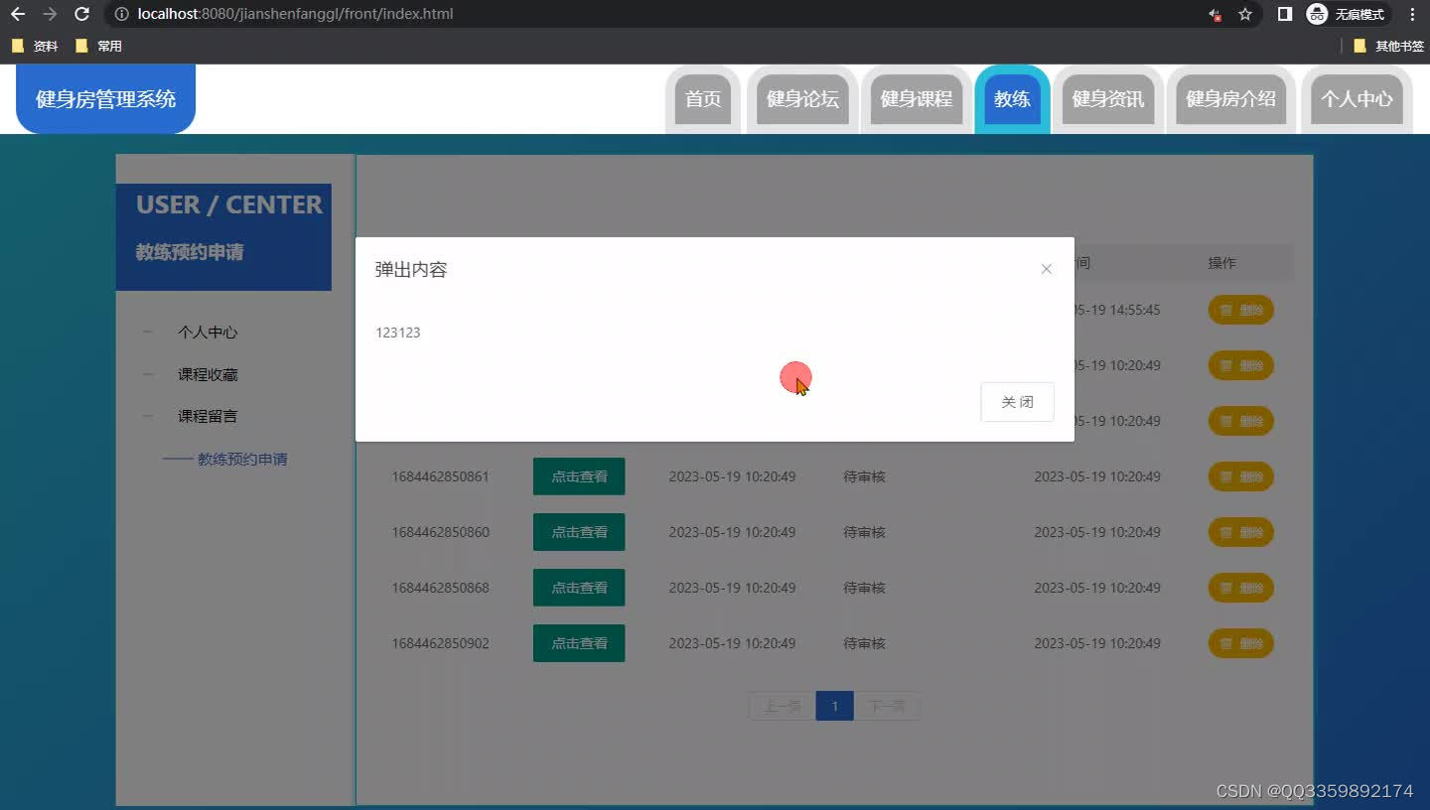The image size is (1430, 810).
Task: Open the 健身论坛 navigation tab
Action: pos(802,99)
